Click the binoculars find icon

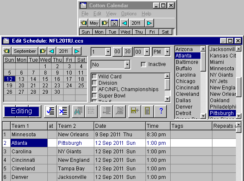click(78, 111)
